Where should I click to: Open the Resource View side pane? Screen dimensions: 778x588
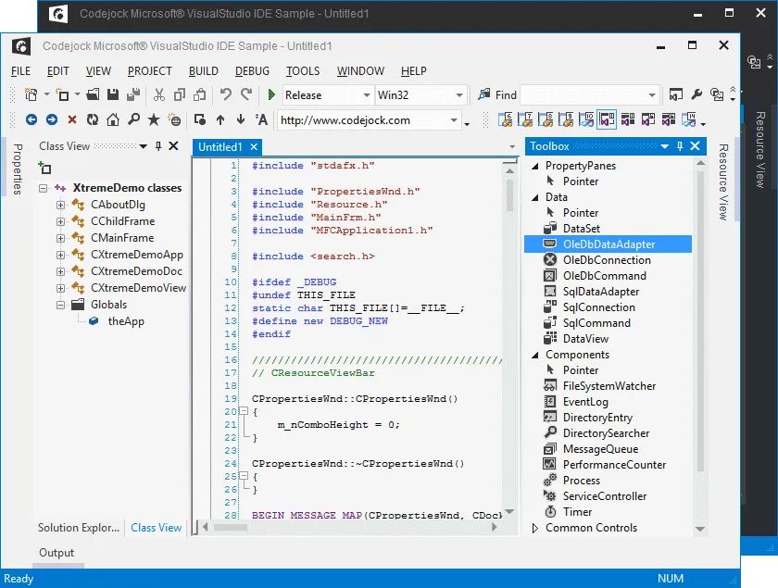723,181
